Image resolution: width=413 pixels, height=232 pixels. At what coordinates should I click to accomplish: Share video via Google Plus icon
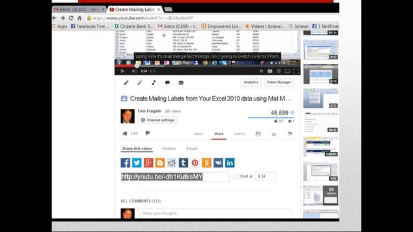coord(148,163)
